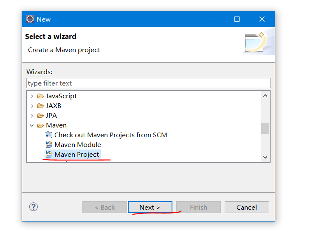Viewport: 313px width, 230px height.
Task: Expand the JavaScript category
Action: (x=32, y=97)
